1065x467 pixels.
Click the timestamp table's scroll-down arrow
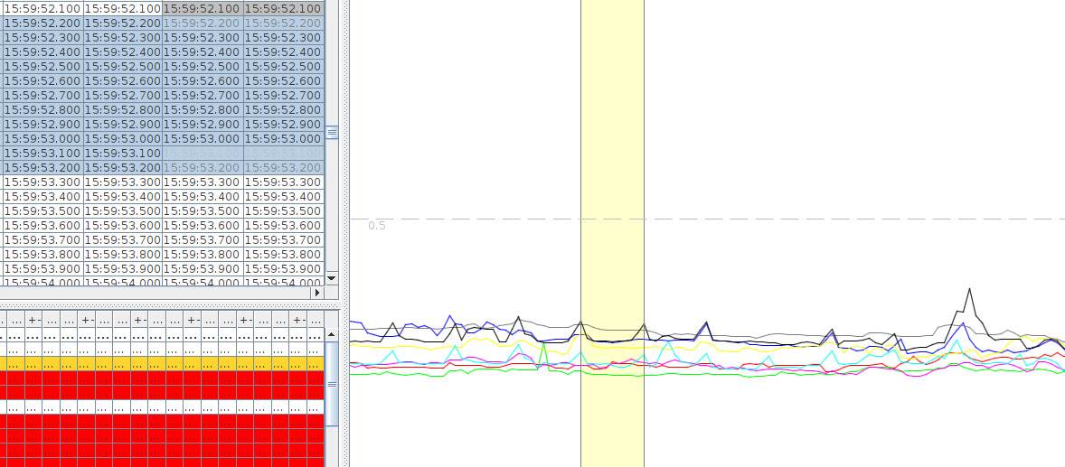point(331,278)
